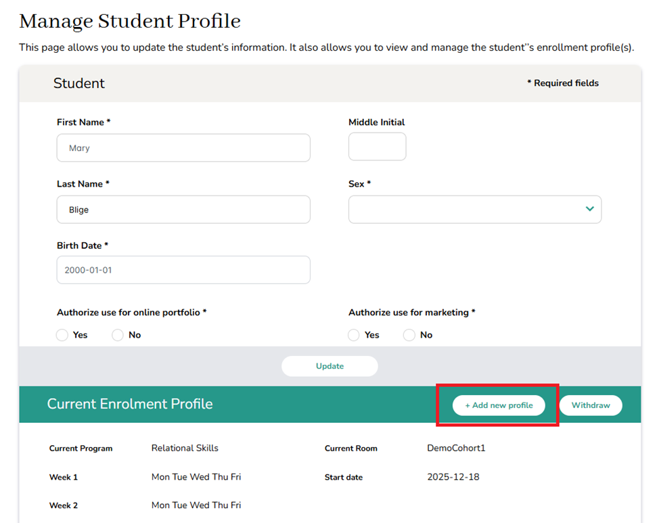Select No for online portfolio authorization
659x523 pixels.
118,335
